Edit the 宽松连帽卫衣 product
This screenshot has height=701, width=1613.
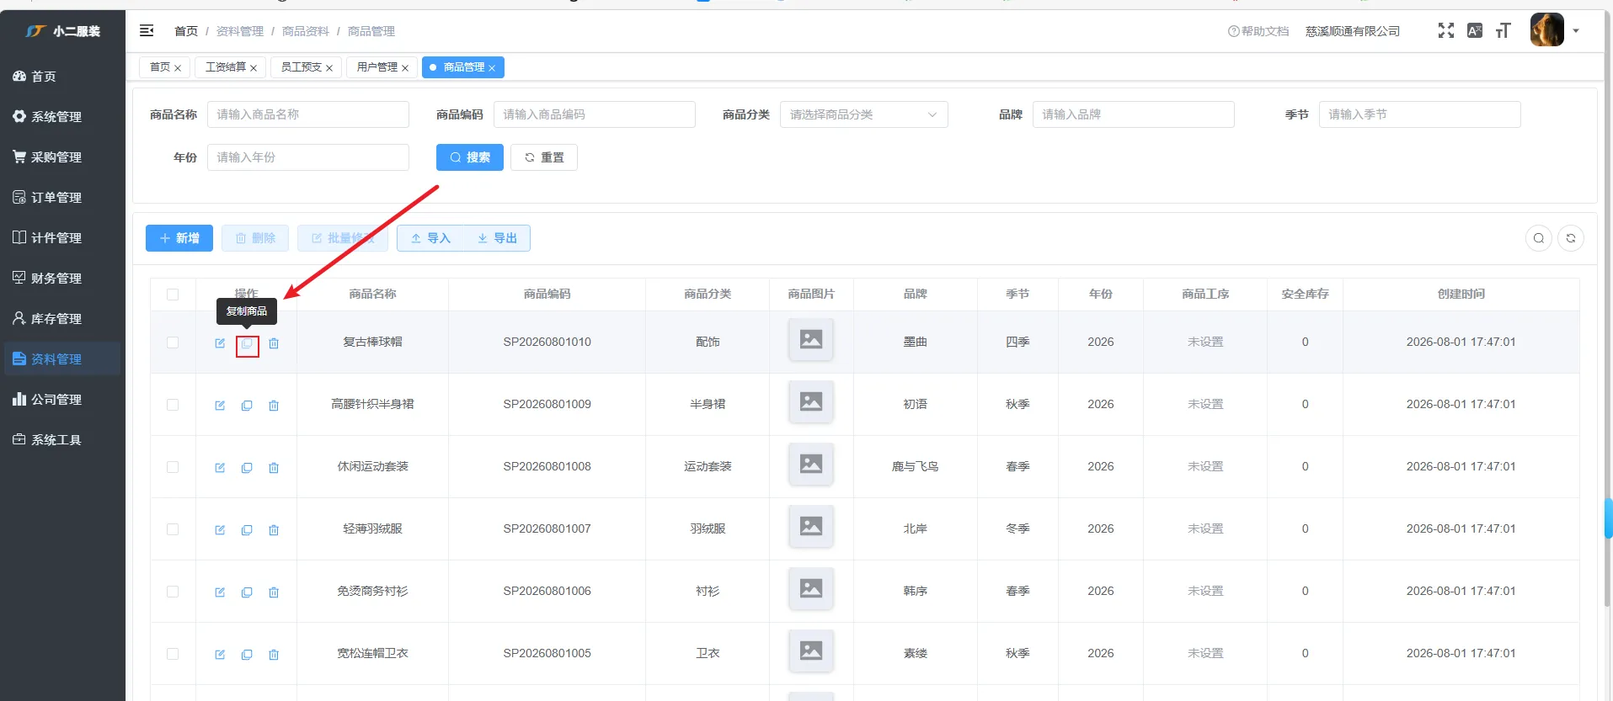tap(220, 655)
